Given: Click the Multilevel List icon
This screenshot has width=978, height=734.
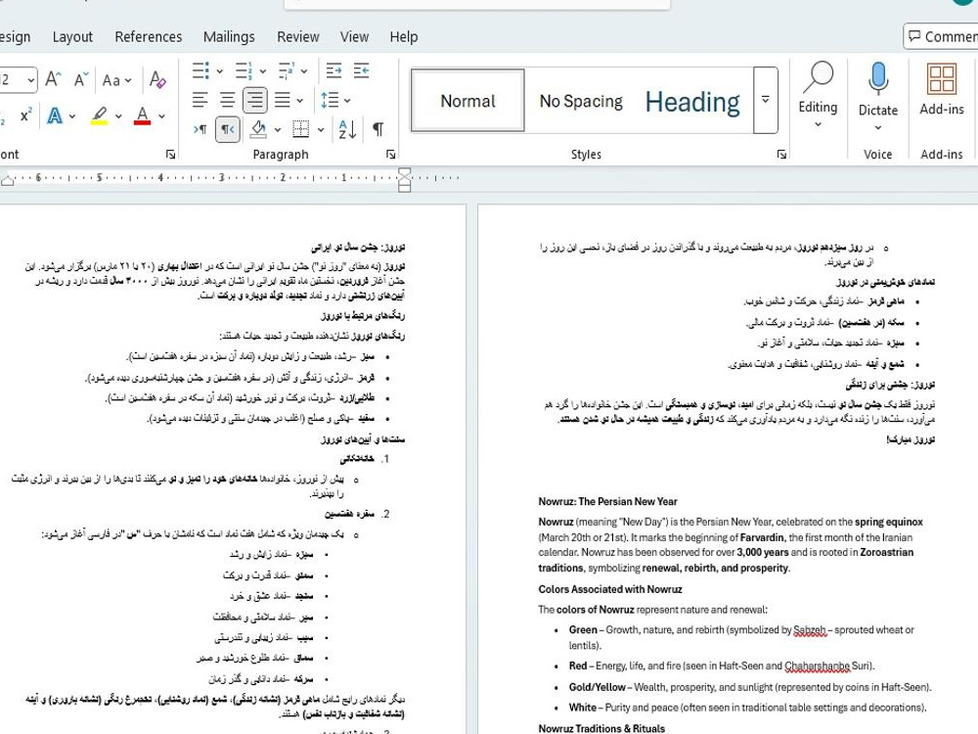Looking at the screenshot, I should (x=287, y=70).
